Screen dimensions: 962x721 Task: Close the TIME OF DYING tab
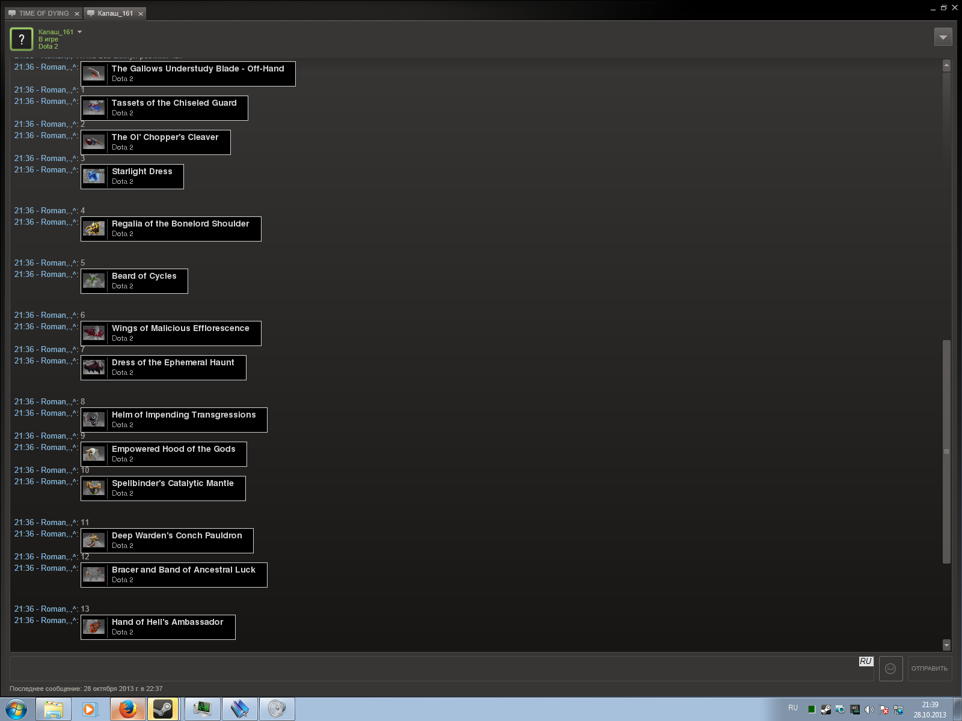pos(76,14)
